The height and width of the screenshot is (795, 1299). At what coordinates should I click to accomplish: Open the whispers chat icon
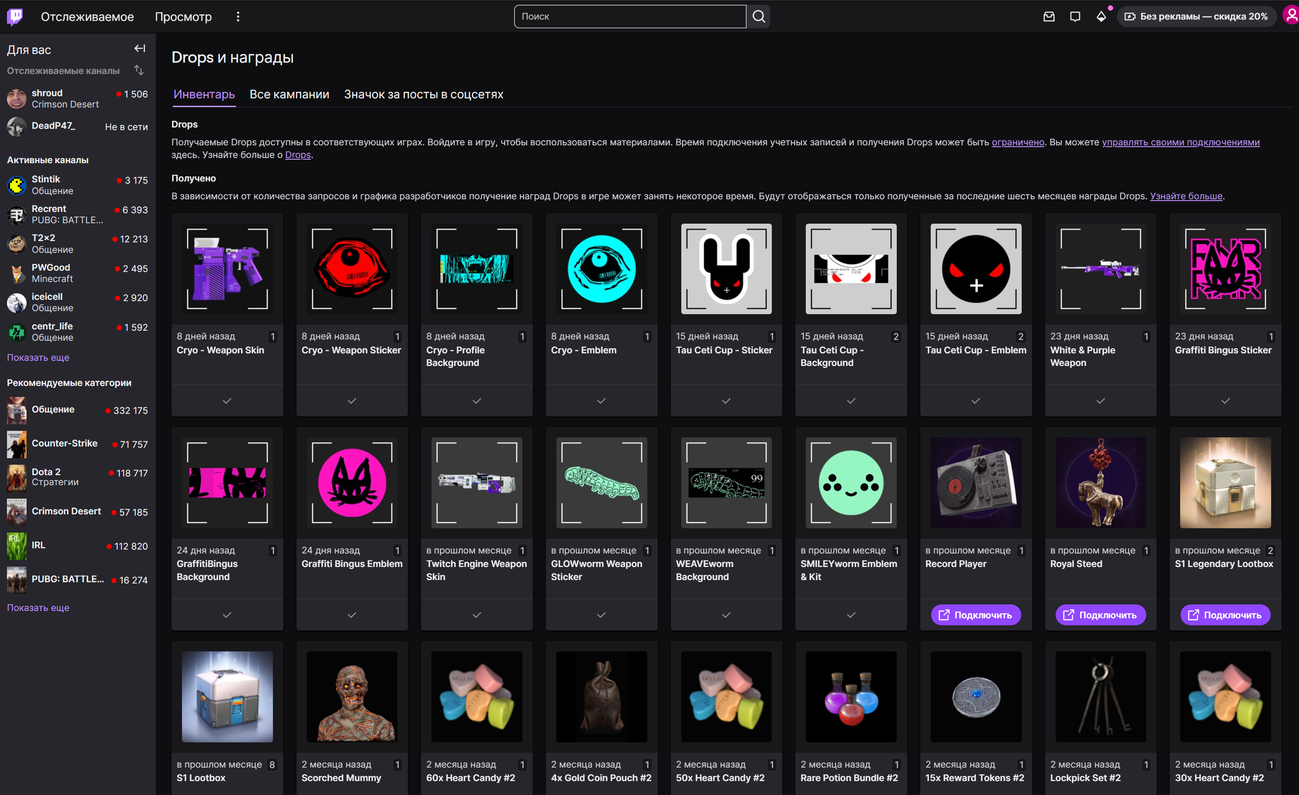click(1074, 17)
